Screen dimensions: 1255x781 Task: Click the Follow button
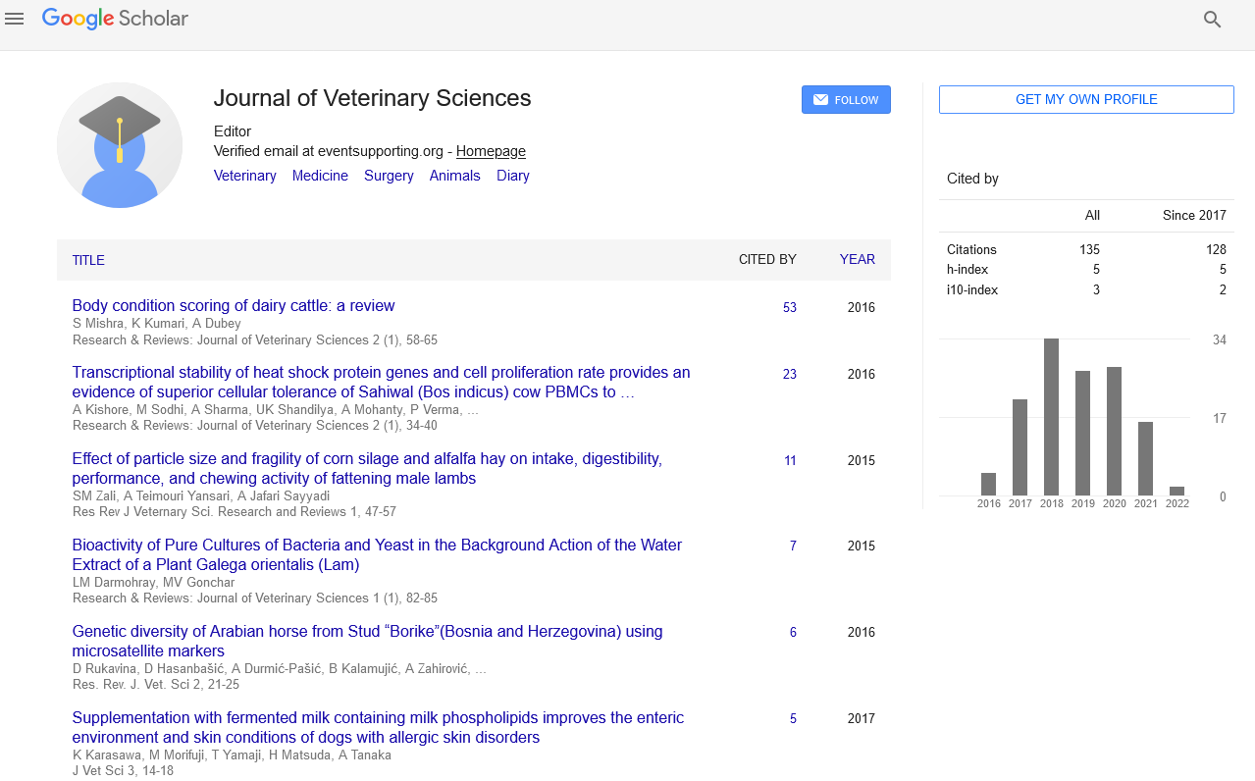[x=846, y=100]
